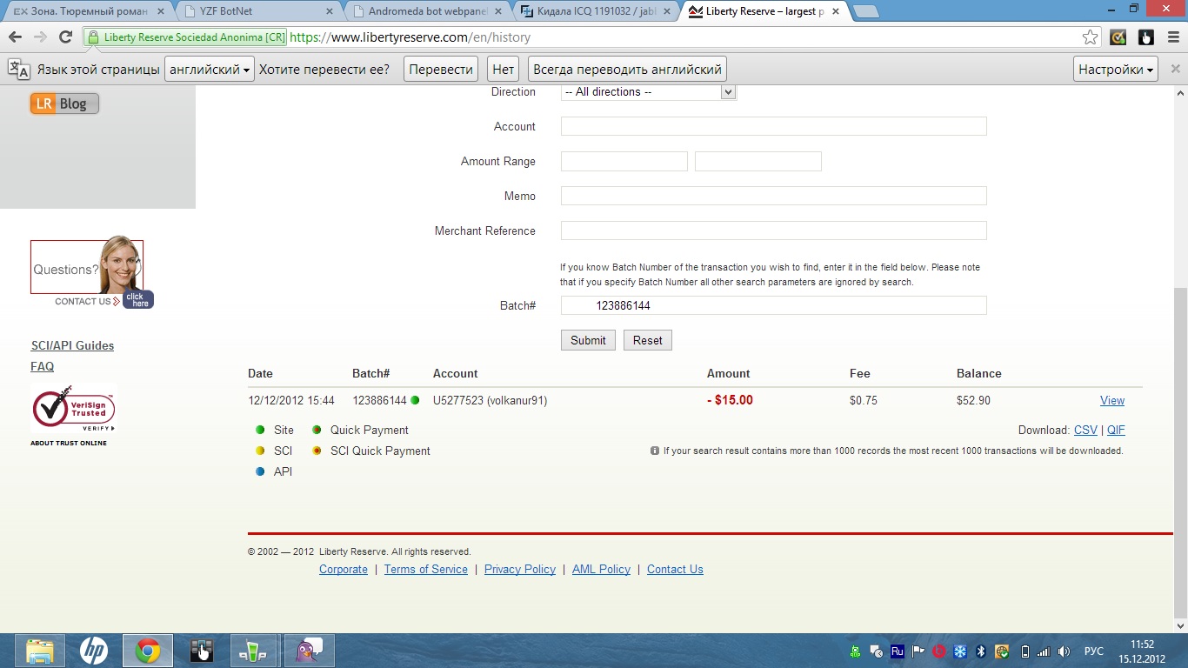The height and width of the screenshot is (668, 1188).
Task: Click the Batch# input field
Action: point(774,305)
